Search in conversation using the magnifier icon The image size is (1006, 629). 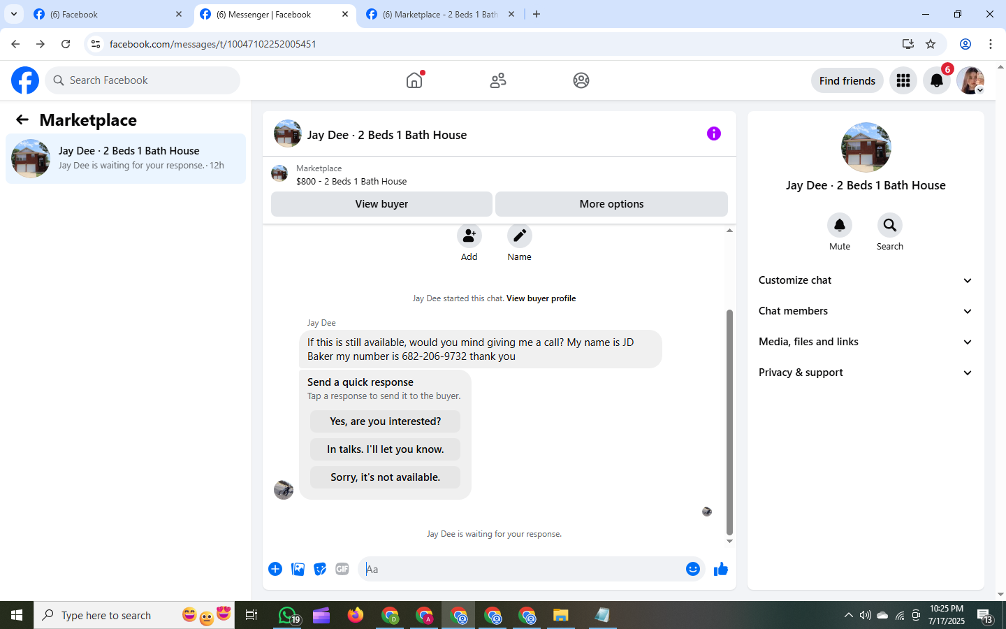[890, 225]
